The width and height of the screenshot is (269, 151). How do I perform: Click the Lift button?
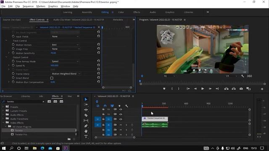[226, 89]
